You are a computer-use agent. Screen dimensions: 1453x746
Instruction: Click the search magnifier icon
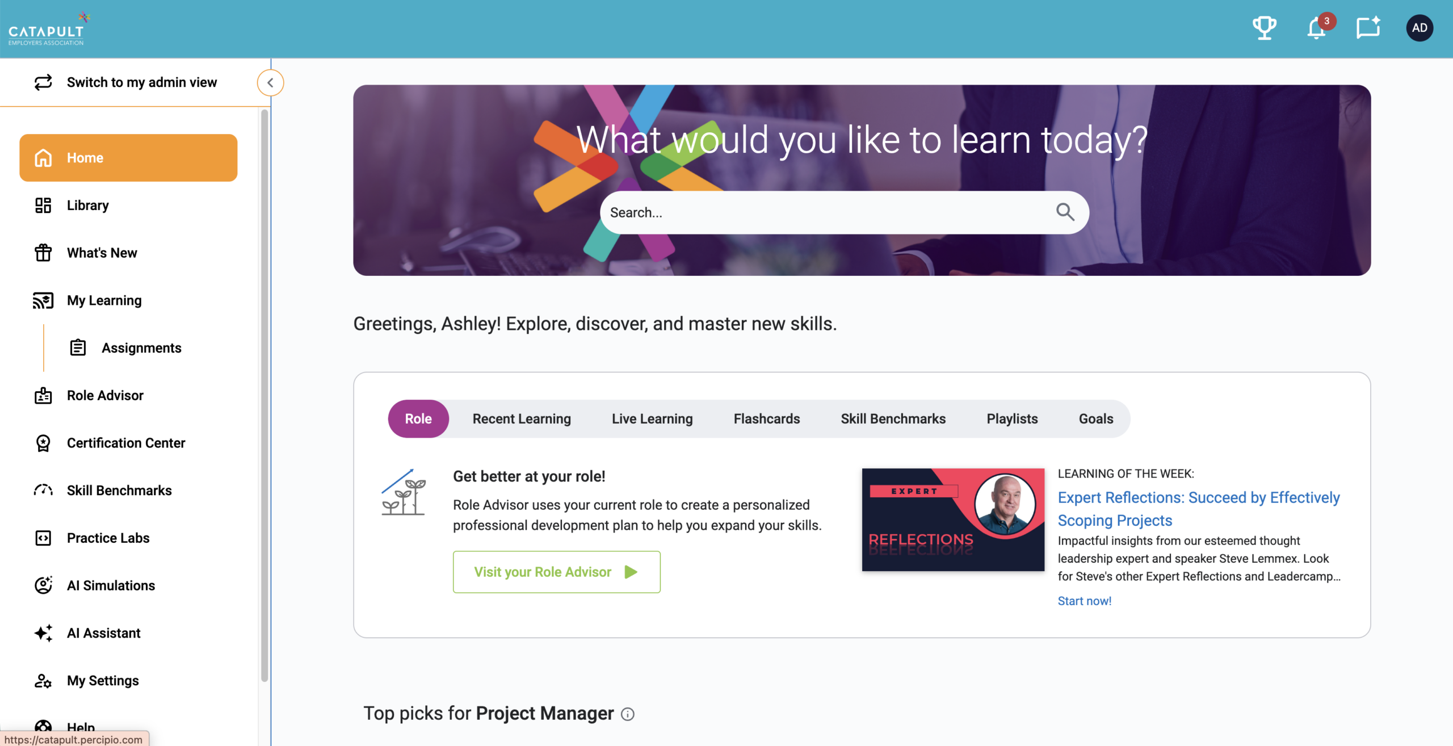[1065, 212]
